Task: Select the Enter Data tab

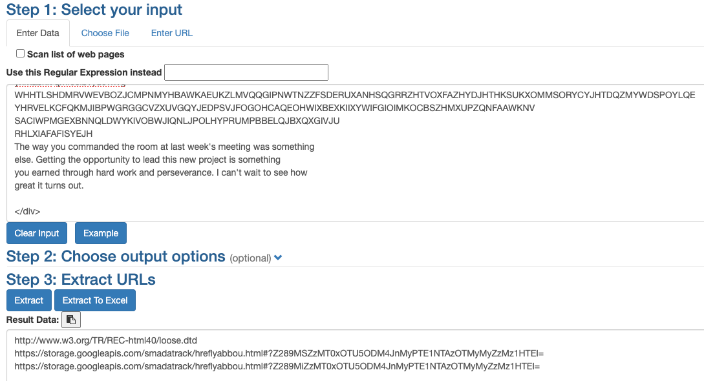Action: click(37, 33)
